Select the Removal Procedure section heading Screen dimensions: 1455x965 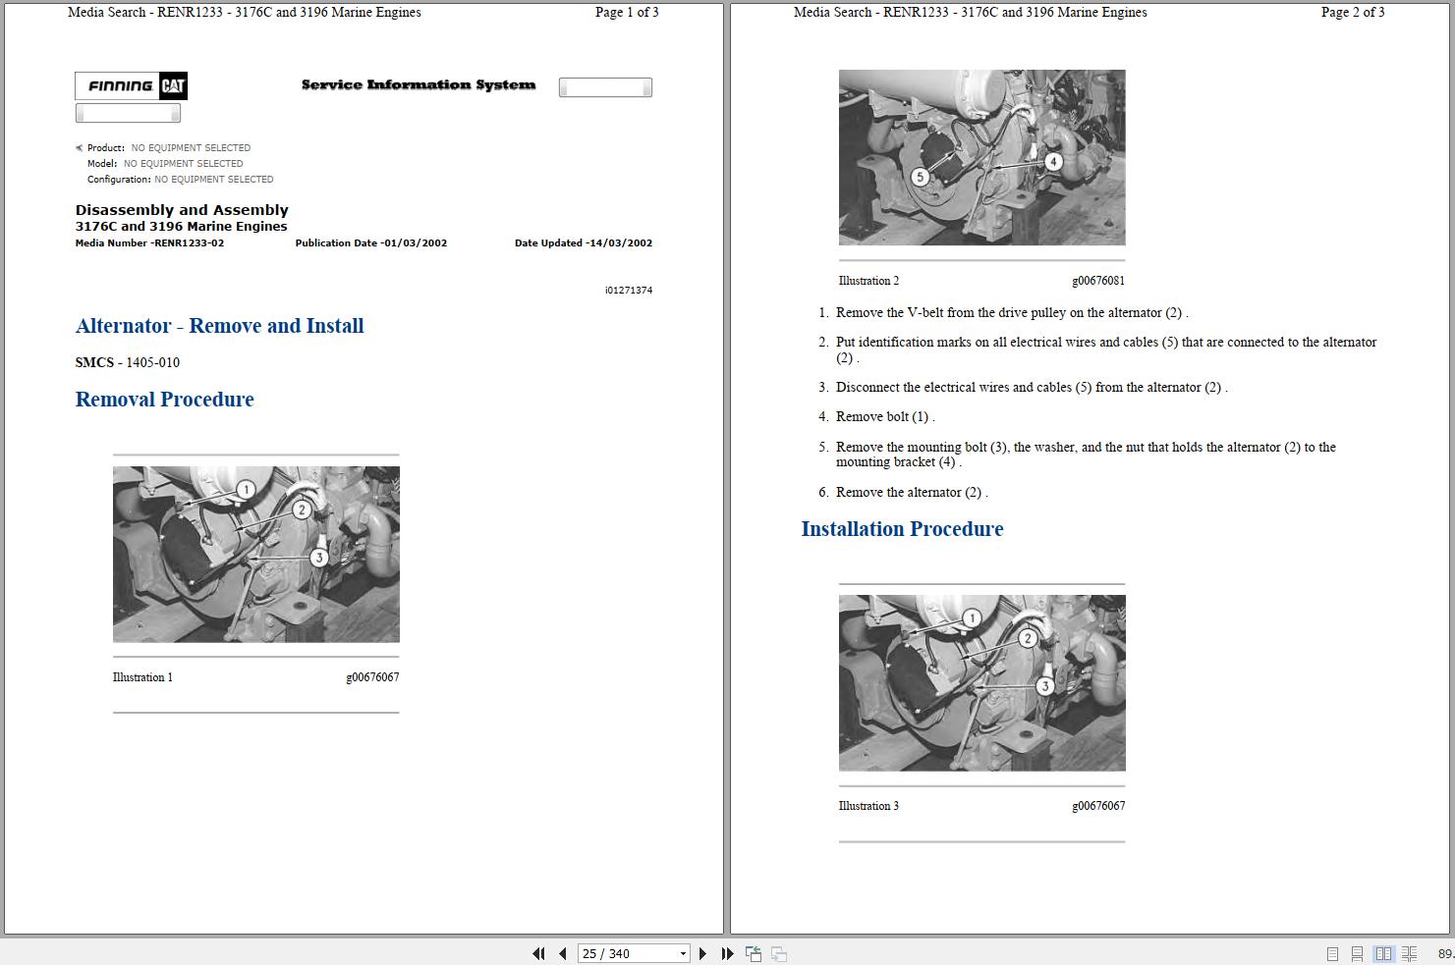click(164, 399)
